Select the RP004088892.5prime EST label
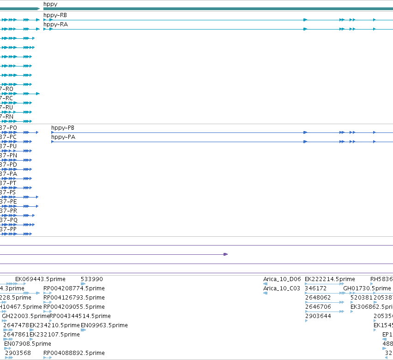393x360 pixels. [x=74, y=353]
